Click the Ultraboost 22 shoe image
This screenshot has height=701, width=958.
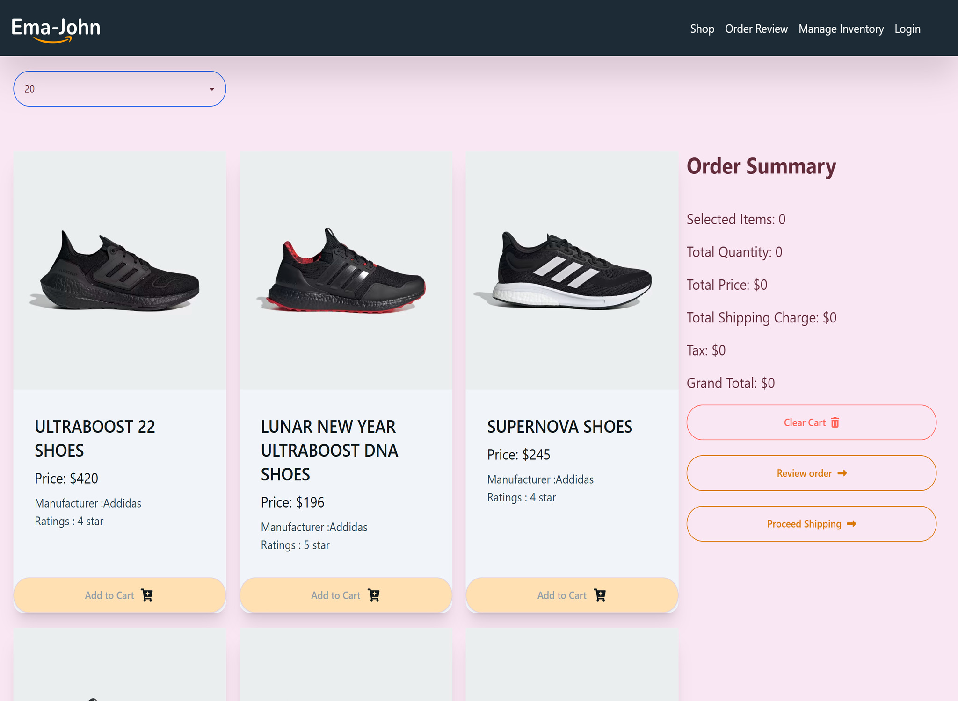(119, 271)
